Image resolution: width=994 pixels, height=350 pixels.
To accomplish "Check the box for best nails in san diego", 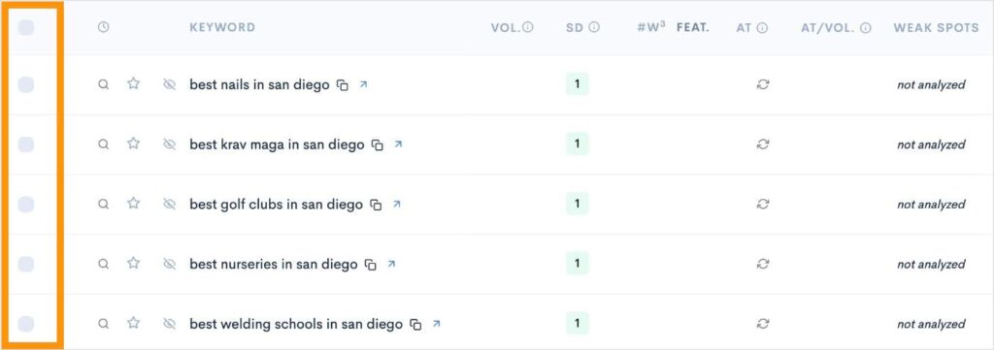I will [26, 84].
